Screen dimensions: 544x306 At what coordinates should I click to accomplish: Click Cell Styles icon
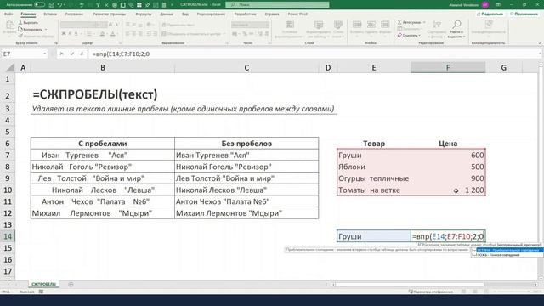coord(338,25)
